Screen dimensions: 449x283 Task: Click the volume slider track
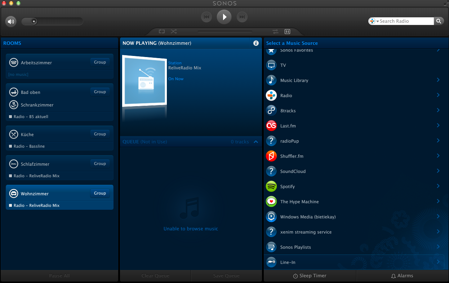tap(52, 21)
